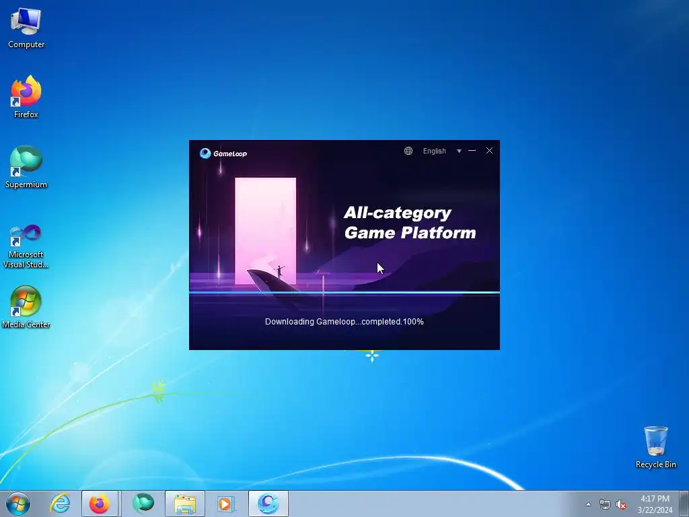Click the Show Desktop button
This screenshot has height=517, width=689.
point(684,504)
